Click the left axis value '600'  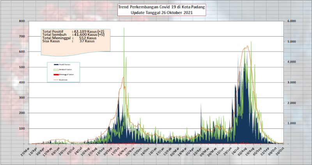(x=22, y=52)
